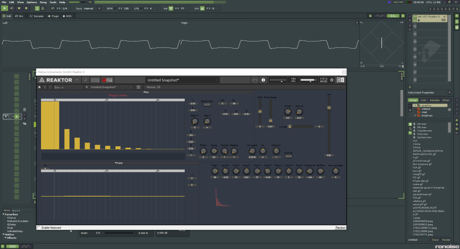
Task: Open left scope channel dropdown arrow
Action: (x=356, y=23)
